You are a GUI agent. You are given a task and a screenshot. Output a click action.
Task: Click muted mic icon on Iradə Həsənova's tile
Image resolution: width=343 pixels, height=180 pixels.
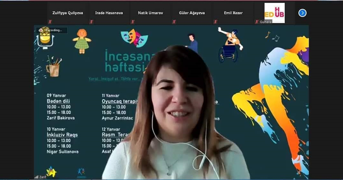(91, 22)
